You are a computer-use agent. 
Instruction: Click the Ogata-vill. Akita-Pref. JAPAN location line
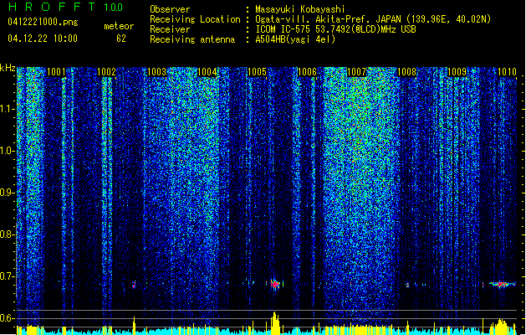373,19
